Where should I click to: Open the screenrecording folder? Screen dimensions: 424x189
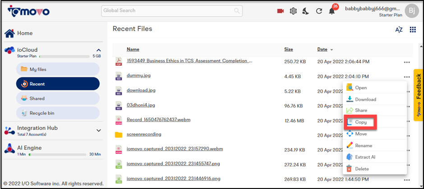[x=144, y=134]
